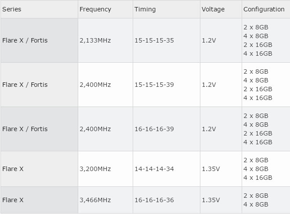
Task: Click the Voltage column header
Action: pyautogui.click(x=221, y=9)
